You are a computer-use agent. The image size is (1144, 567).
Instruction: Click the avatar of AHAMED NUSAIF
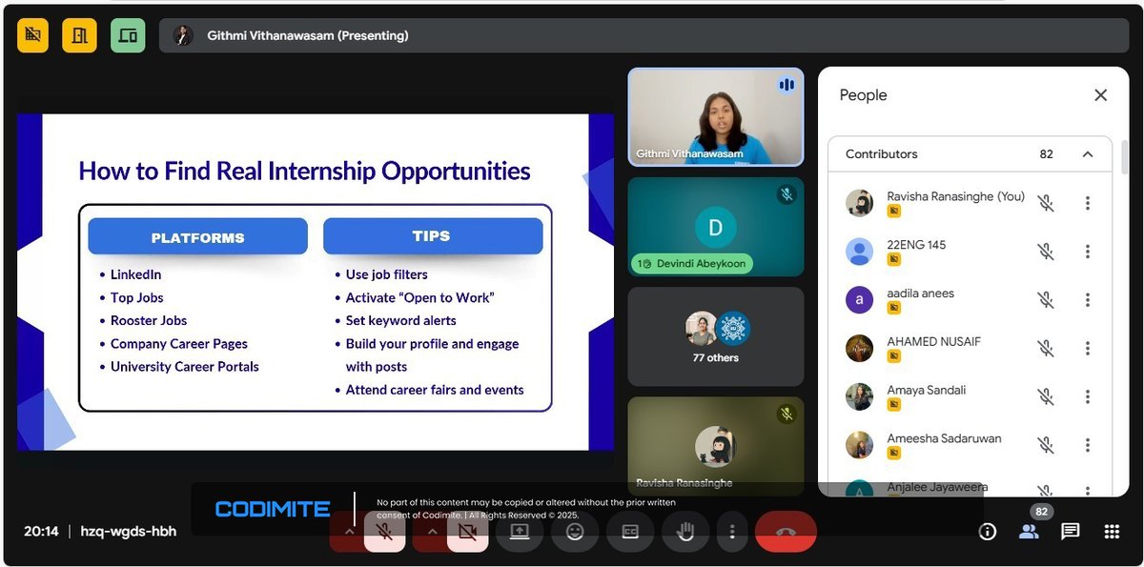[859, 348]
